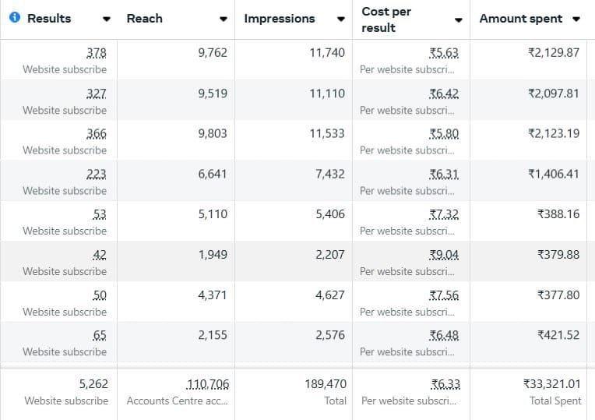
Task: Select the Amount spent header label
Action: pyautogui.click(x=520, y=19)
